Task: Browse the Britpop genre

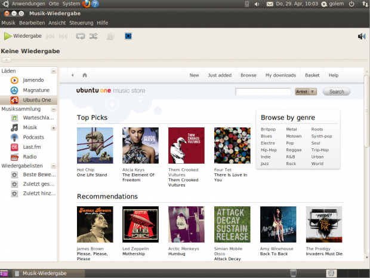Action: click(268, 129)
